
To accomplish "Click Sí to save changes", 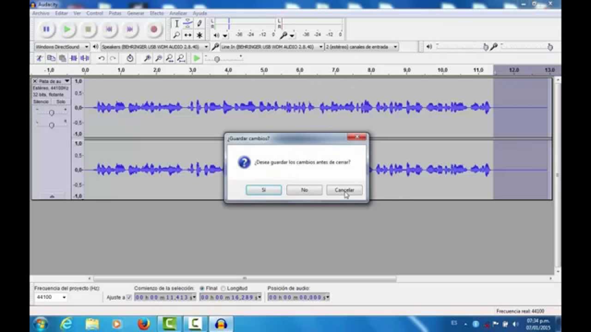I will (x=264, y=190).
